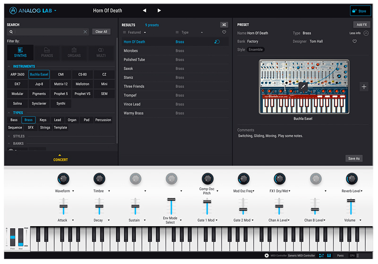The image size is (378, 264).
Task: Click the Arturia Analog Lab logo icon
Action: [13, 10]
